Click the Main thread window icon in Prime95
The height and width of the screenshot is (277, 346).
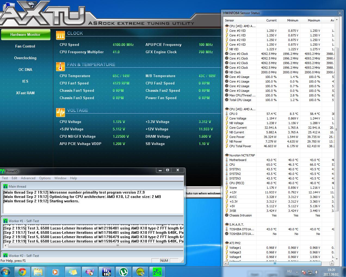coord(5,186)
